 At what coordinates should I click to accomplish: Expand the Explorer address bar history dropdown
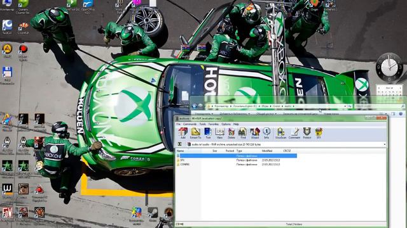[x=345, y=106]
